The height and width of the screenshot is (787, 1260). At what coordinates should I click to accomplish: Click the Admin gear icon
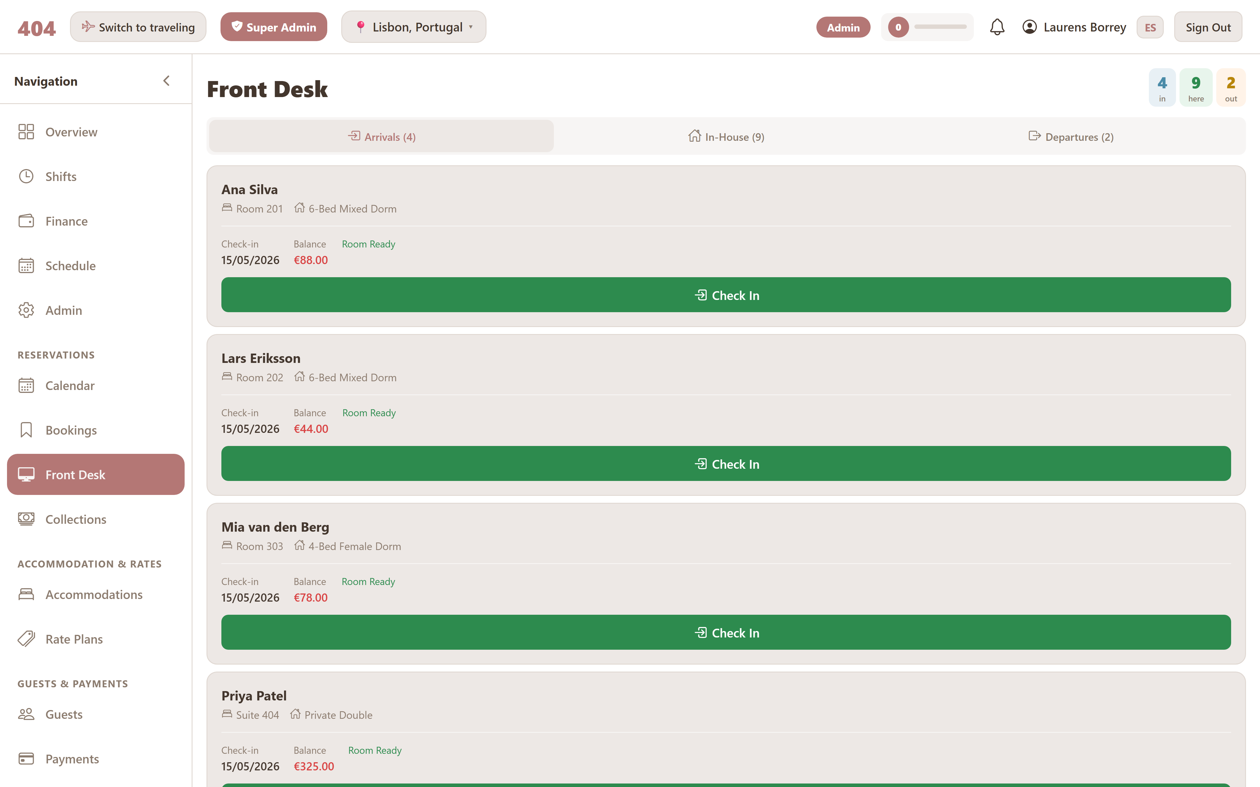coord(26,310)
